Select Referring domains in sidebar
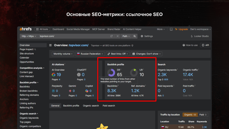The width and height of the screenshot is (229, 129). point(29,95)
